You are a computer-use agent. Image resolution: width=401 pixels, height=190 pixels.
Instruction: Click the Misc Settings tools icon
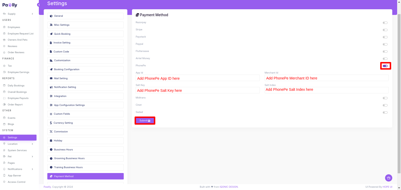tap(51, 25)
